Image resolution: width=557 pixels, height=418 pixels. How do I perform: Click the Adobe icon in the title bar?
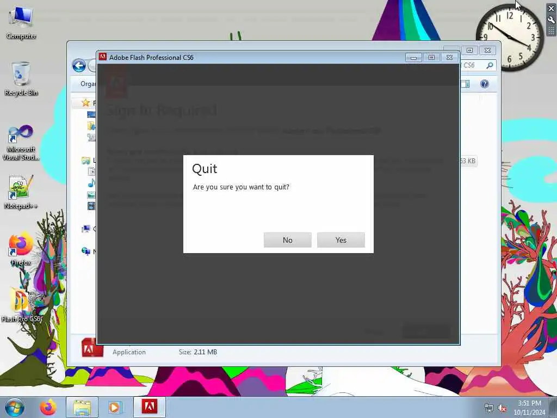(103, 57)
